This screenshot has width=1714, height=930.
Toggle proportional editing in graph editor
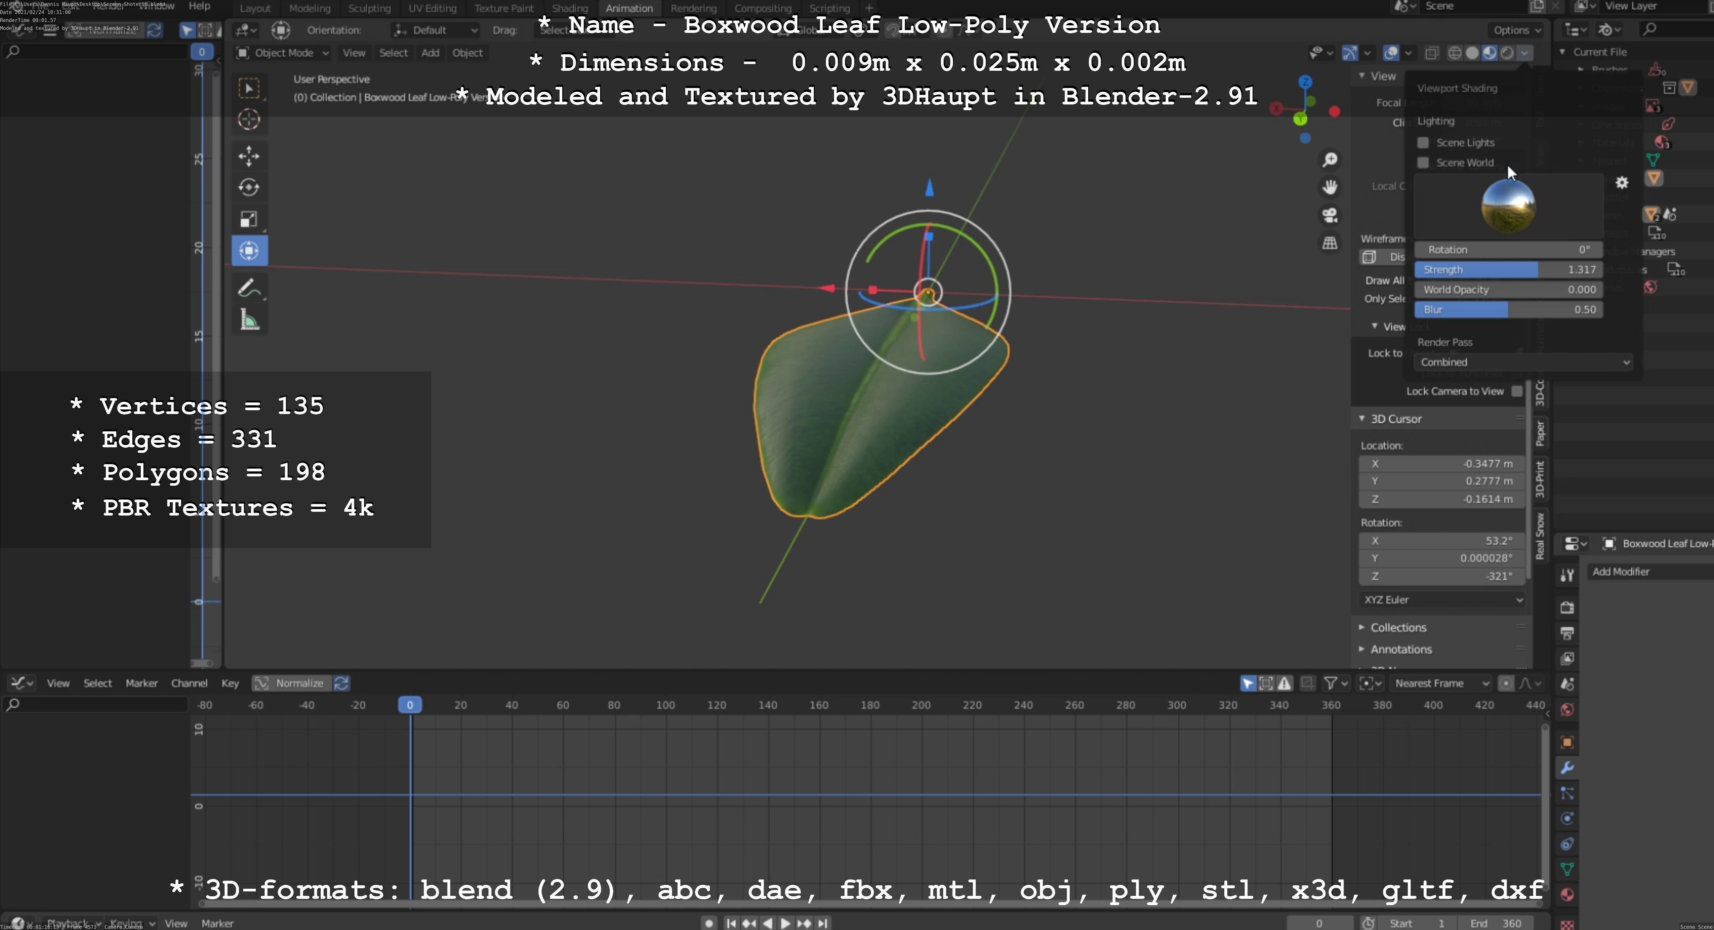[x=1506, y=683]
